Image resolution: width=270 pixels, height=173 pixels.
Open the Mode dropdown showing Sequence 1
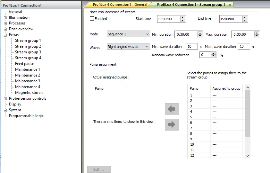point(128,34)
